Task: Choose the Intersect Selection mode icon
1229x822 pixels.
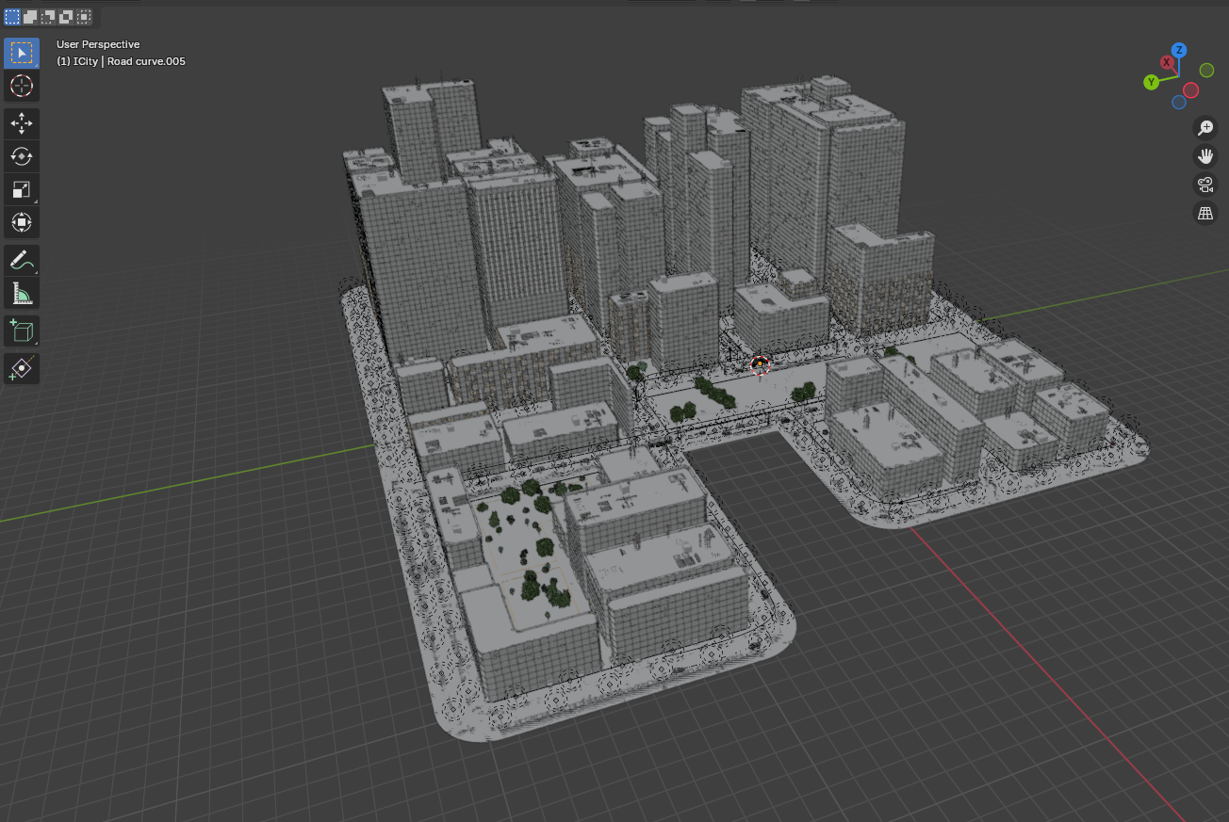Action: point(84,16)
